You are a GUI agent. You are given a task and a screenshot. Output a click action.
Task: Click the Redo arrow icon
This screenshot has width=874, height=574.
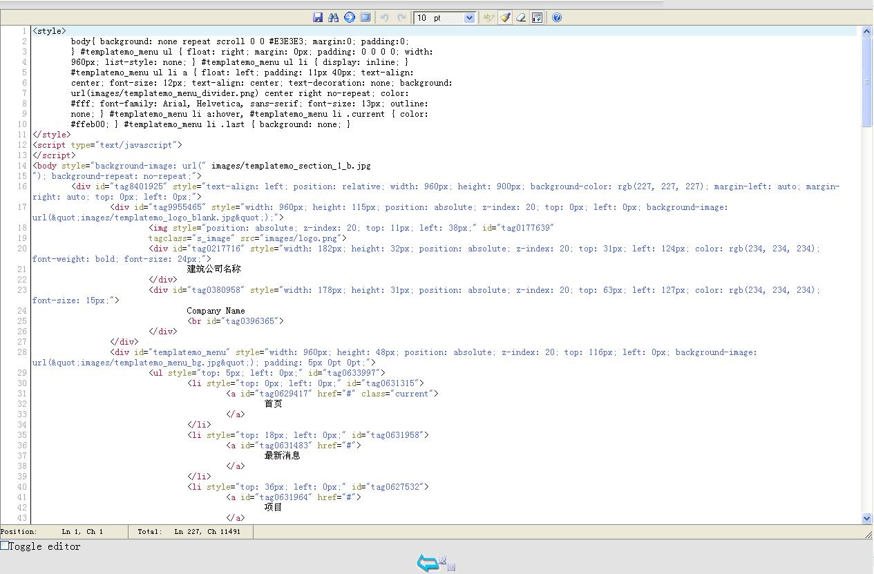[401, 17]
